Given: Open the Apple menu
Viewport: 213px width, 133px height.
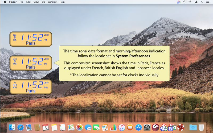Looking at the screenshot, I should tap(5, 2).
